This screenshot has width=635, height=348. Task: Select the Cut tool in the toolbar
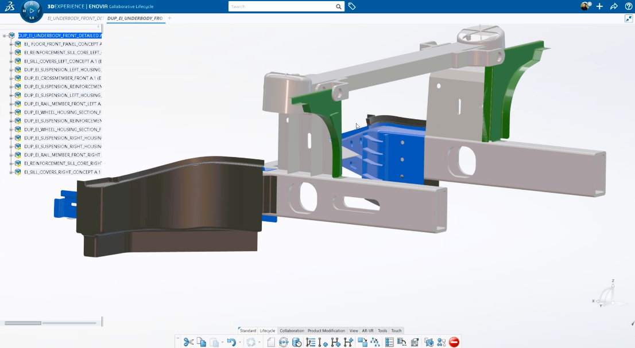(188, 341)
